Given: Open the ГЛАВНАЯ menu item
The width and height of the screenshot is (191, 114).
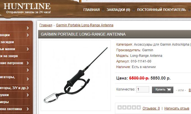Looking at the screenshot, I should pos(91,10).
